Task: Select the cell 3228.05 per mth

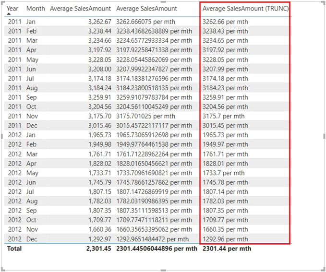Action: point(225,59)
